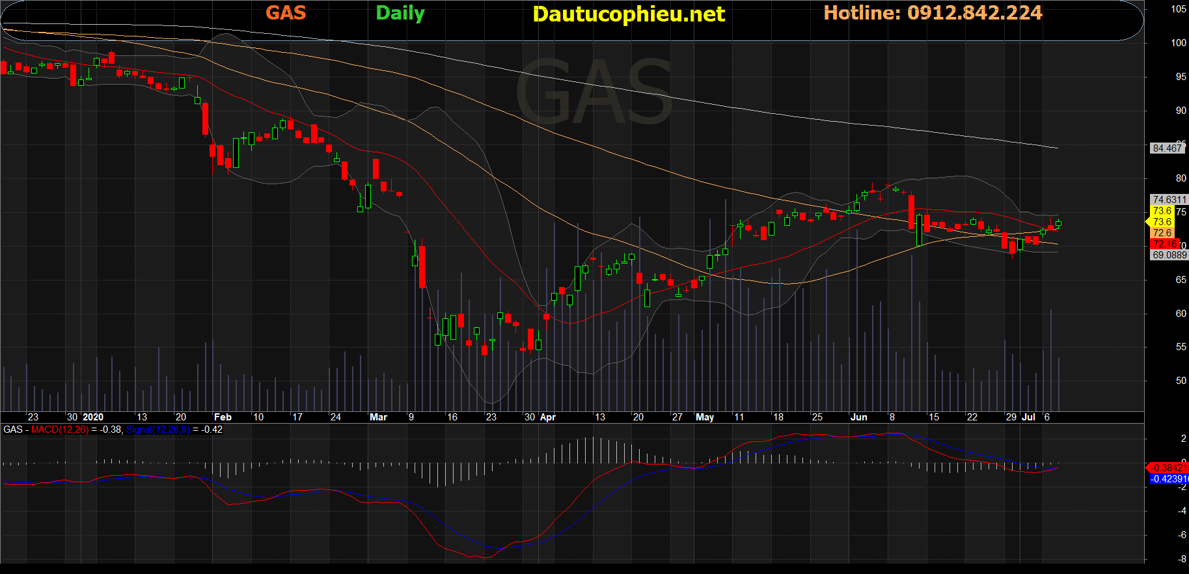Open the Dautucophieu.net site label
The height and width of the screenshot is (574, 1189).
pos(629,14)
